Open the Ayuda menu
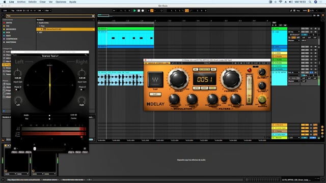Screen dimensions: 326x183 pos(72,2)
